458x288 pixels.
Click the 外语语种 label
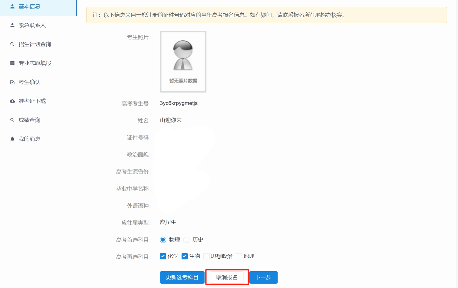pos(139,206)
